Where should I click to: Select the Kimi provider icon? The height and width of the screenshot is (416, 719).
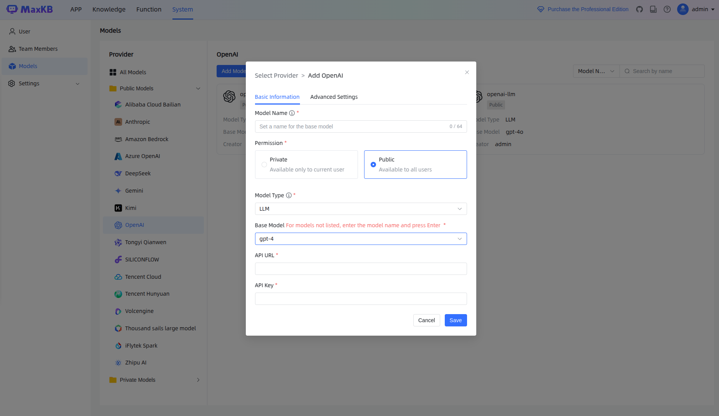pos(118,208)
